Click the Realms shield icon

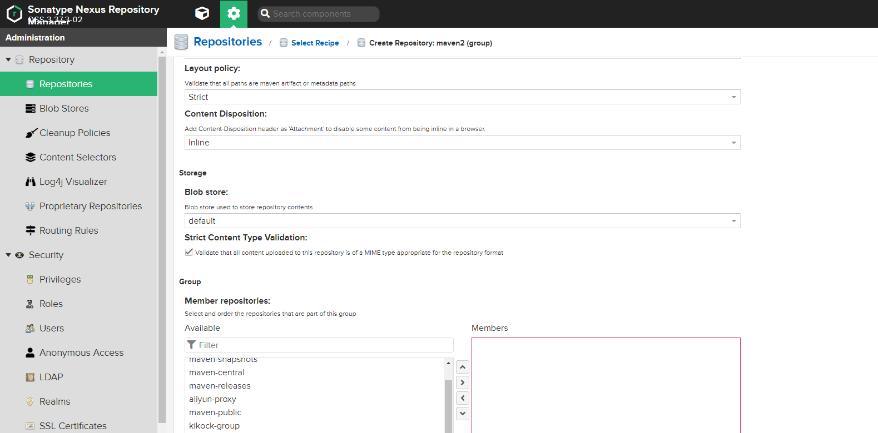(30, 401)
